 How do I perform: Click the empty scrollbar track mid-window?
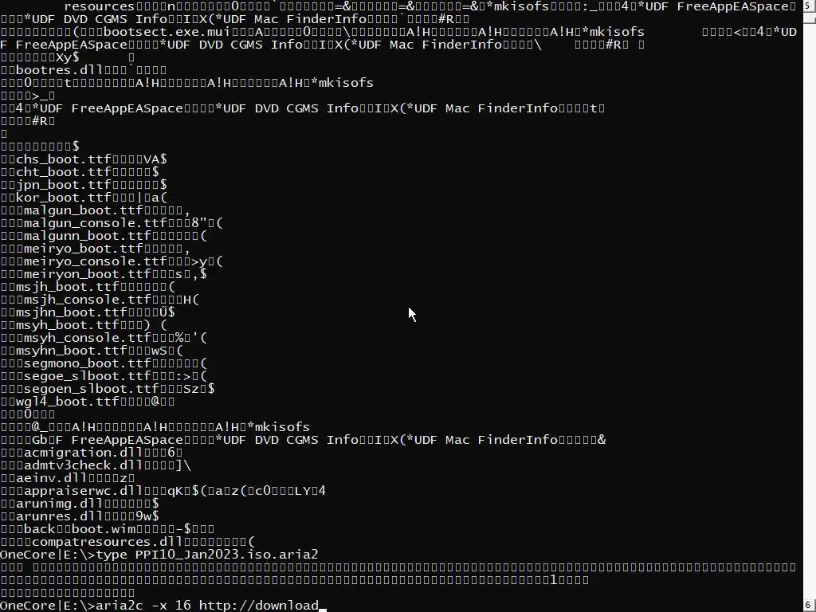pos(810,312)
